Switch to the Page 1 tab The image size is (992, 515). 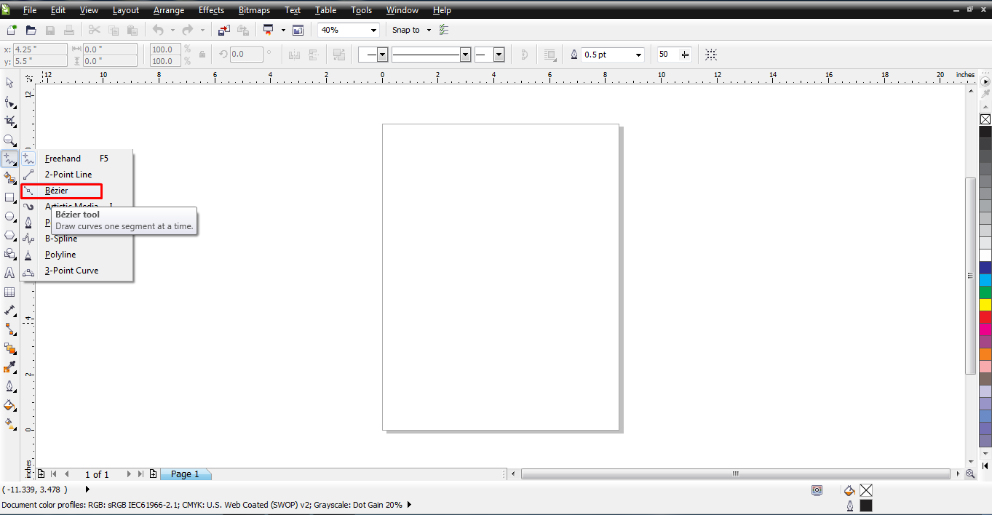tap(185, 474)
